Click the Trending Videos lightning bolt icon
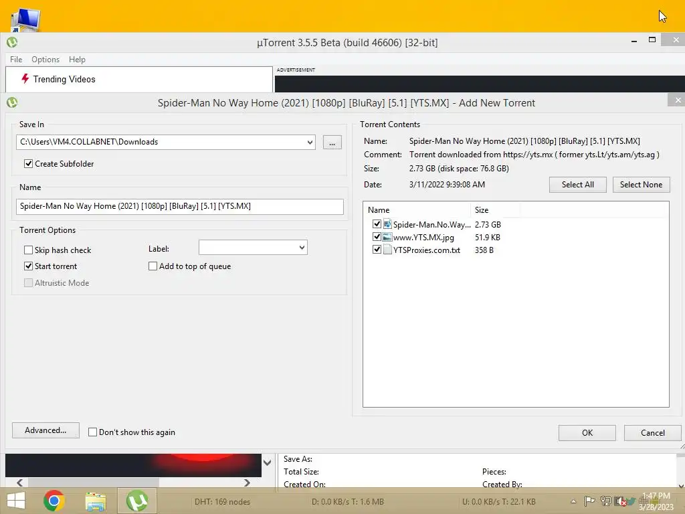 (25, 79)
